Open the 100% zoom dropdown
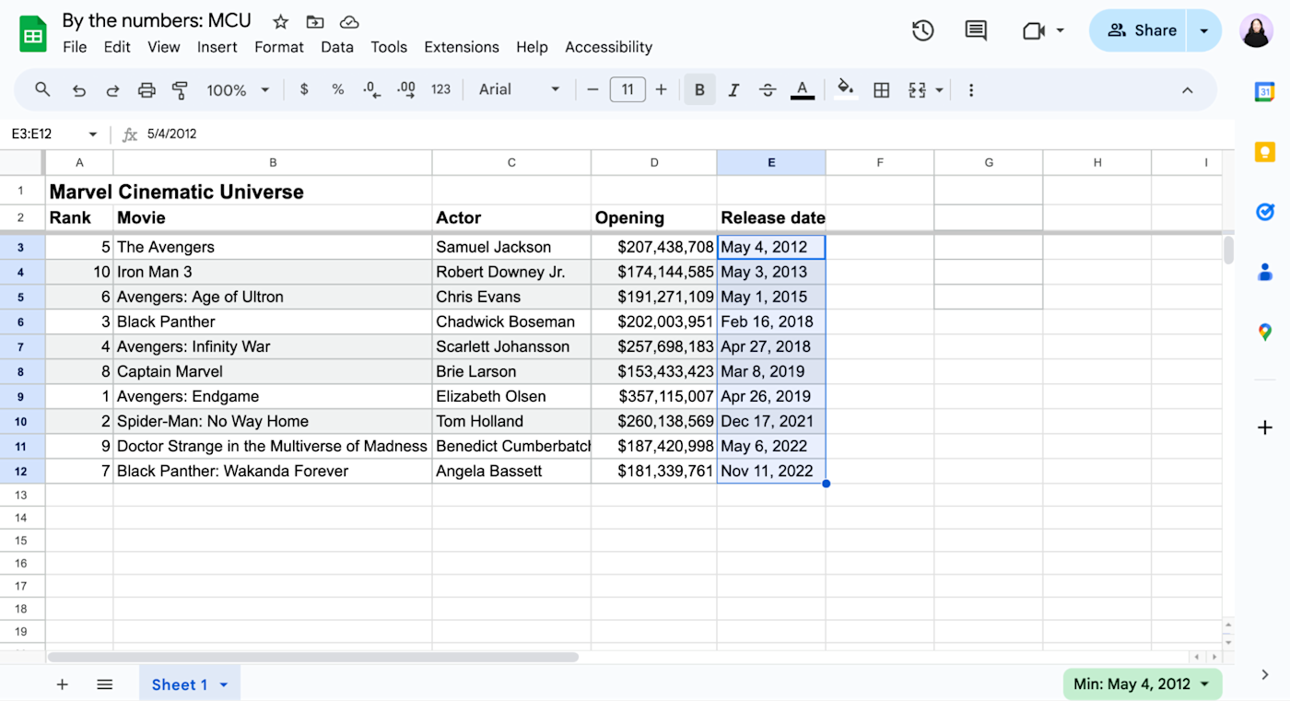This screenshot has width=1290, height=701. point(238,90)
